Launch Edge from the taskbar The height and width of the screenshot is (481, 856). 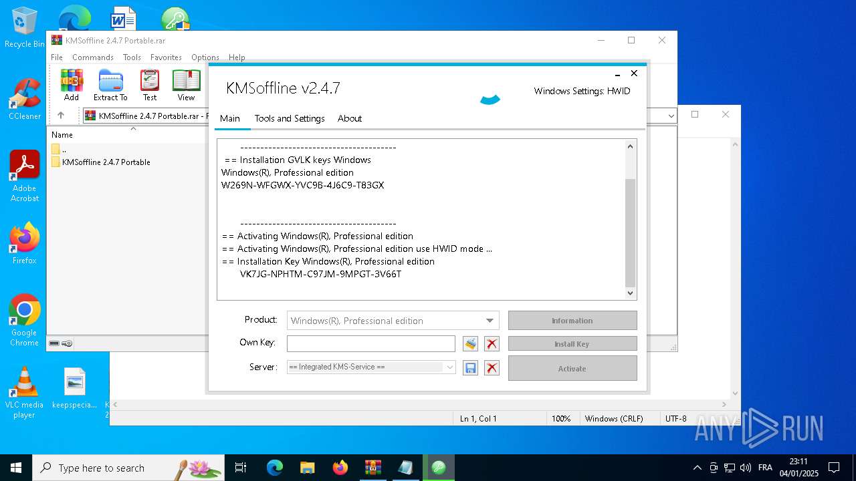[275, 468]
